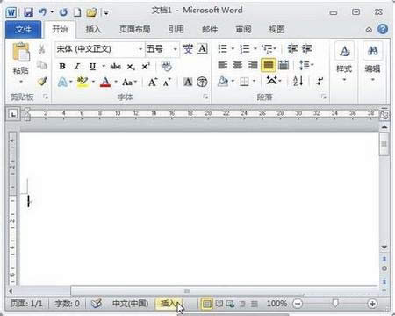
Task: Switch to the 视图 tab
Action: [276, 29]
